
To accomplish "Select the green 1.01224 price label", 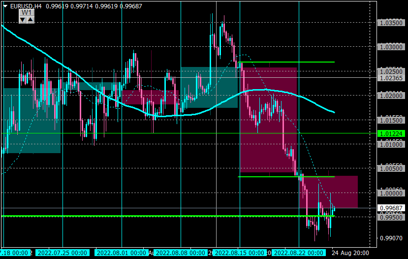I will click(391, 133).
